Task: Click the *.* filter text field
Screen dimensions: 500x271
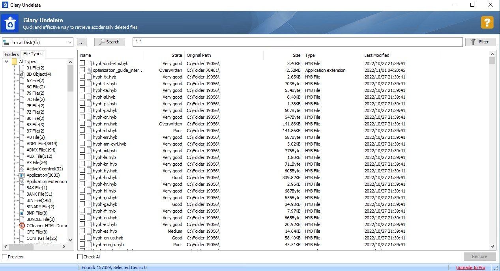Action: [297, 42]
